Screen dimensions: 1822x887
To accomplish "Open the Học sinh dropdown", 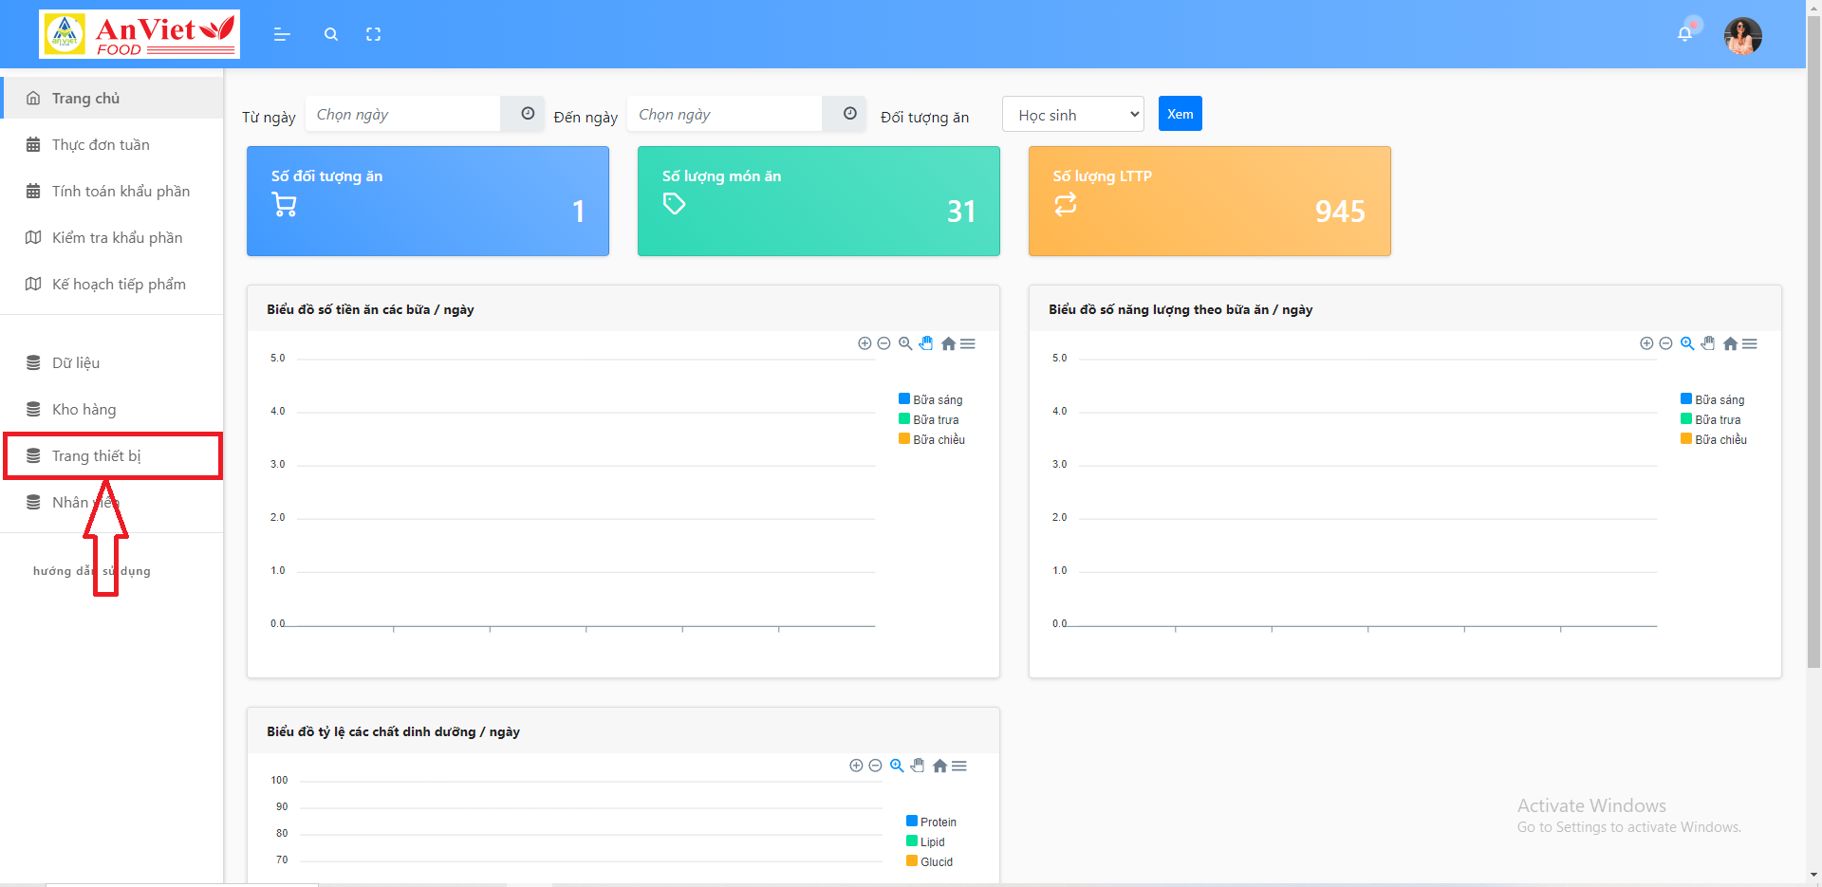I will (1072, 113).
